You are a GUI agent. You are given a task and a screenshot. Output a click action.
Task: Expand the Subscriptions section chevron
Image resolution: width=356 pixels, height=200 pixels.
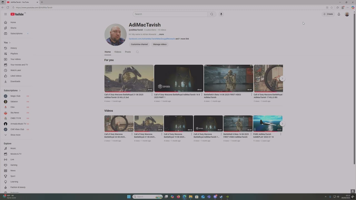(20, 91)
